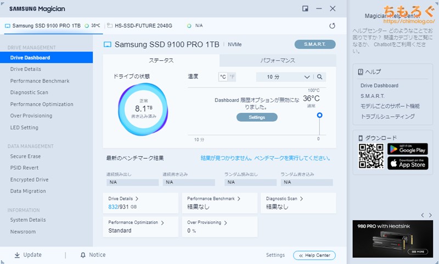Click the 36°C temperature reading
Viewport: 439px width, 264px height.
tap(311, 99)
